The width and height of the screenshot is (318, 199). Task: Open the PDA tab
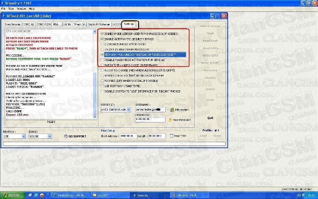(x=57, y=24)
